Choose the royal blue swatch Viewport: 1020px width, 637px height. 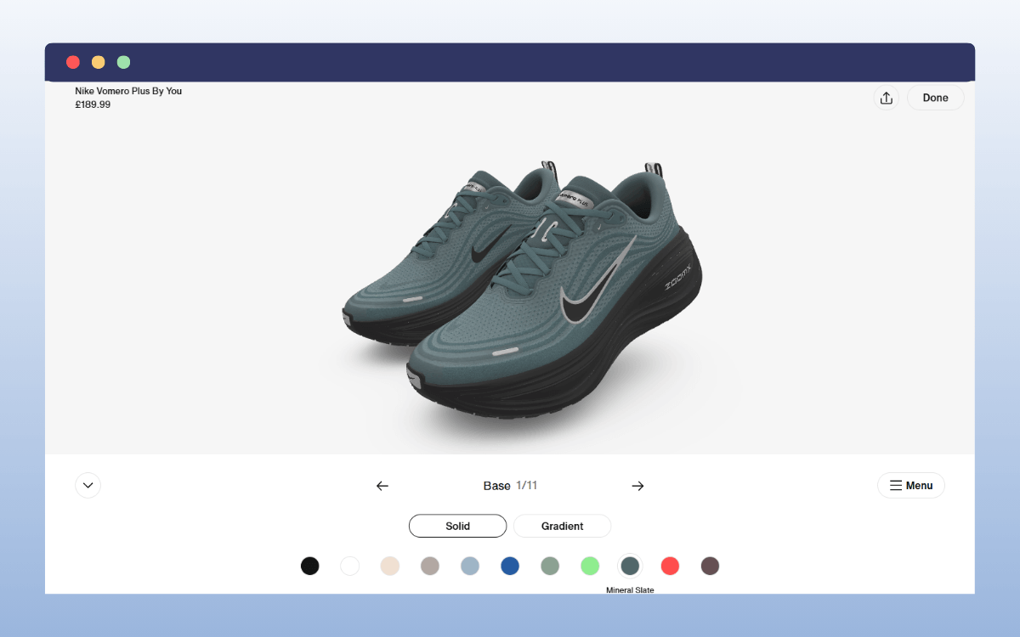click(510, 566)
